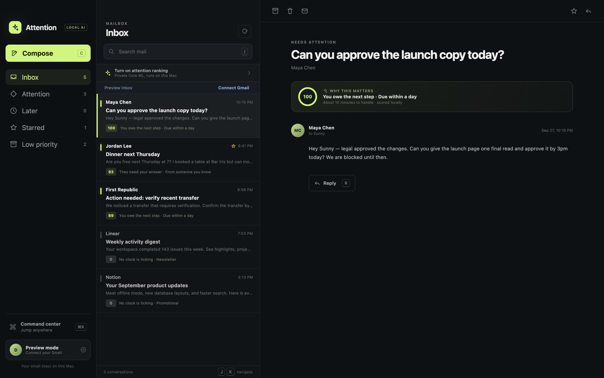The width and height of the screenshot is (604, 378).
Task: Click the D profile avatar
Action: point(15,350)
